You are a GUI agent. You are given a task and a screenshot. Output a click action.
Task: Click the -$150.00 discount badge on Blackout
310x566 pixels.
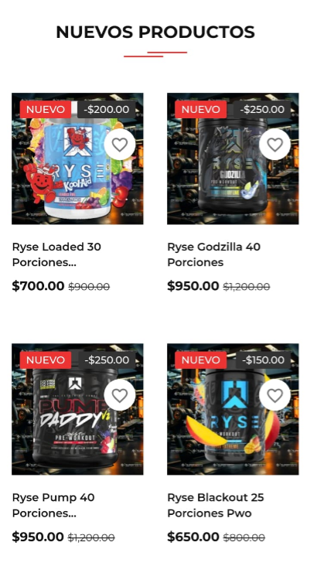[263, 360]
